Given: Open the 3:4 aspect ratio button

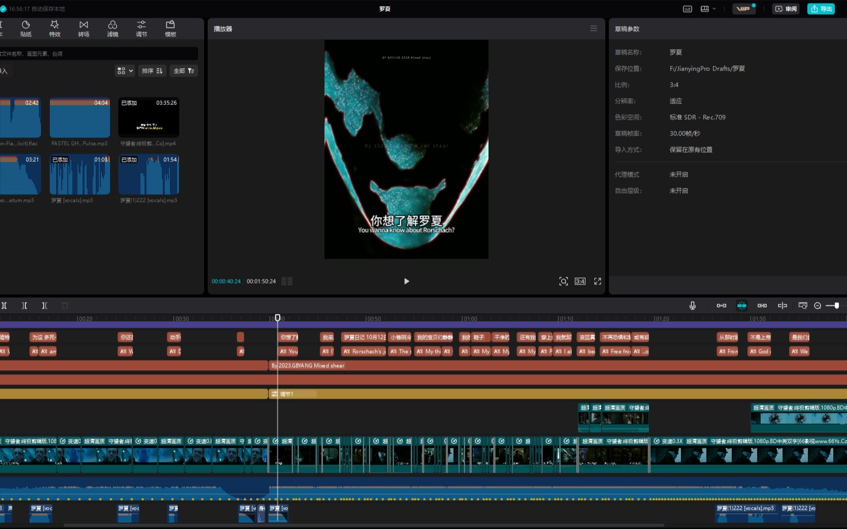Looking at the screenshot, I should (x=580, y=281).
